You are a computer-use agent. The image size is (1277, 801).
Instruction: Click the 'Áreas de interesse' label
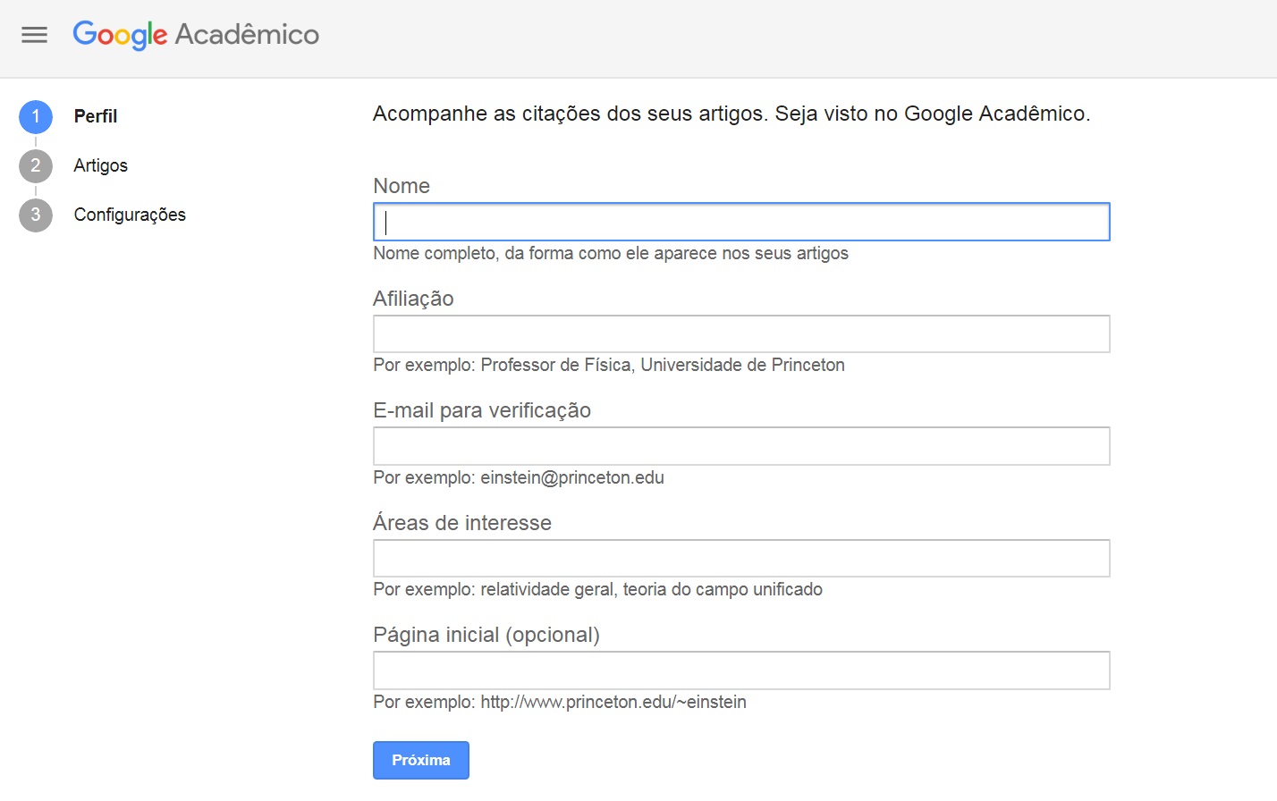(x=462, y=522)
